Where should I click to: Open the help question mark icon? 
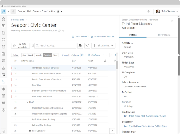[x=148, y=11]
